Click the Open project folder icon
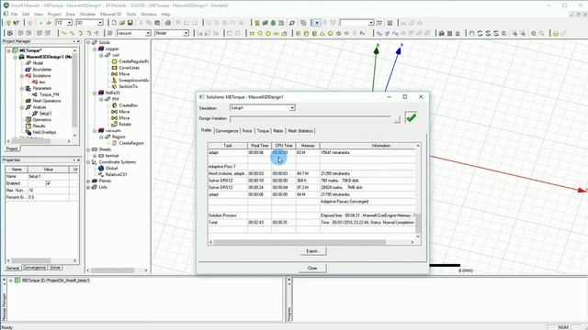Screen dimensions: 588x330 tap(122, 23)
